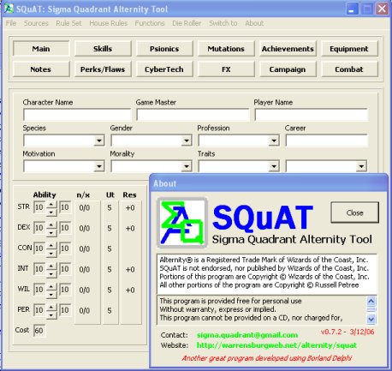The height and width of the screenshot is (371, 392).
Task: Open the Equipment section
Action: point(349,49)
